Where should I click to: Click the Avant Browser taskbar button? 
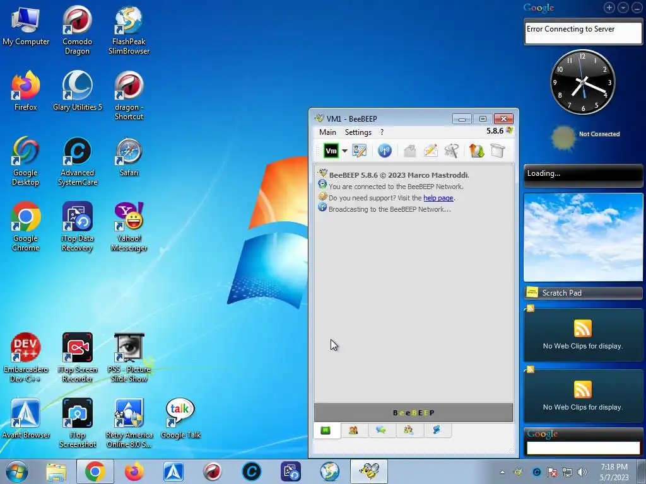click(173, 471)
